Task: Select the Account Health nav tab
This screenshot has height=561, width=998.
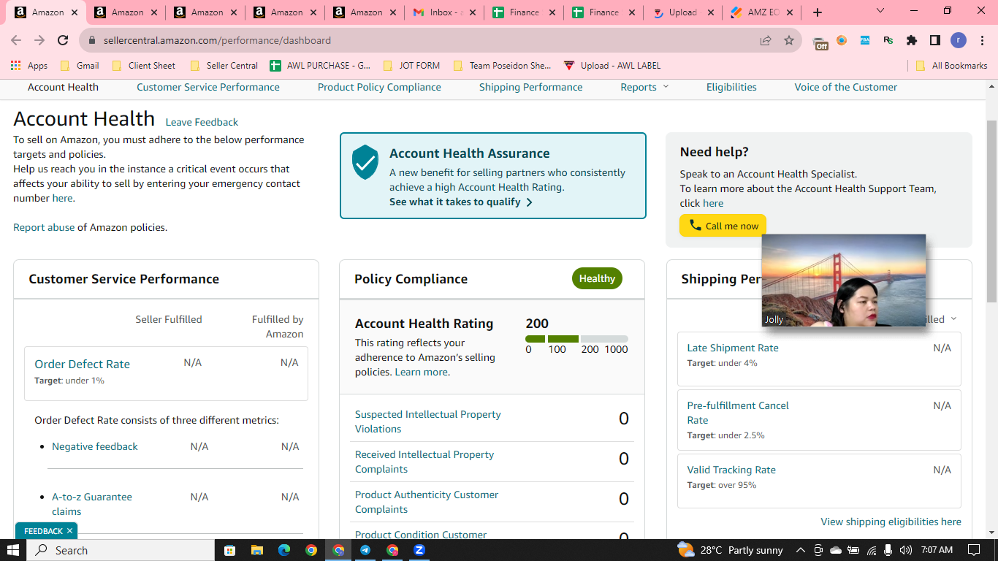Action: (63, 87)
